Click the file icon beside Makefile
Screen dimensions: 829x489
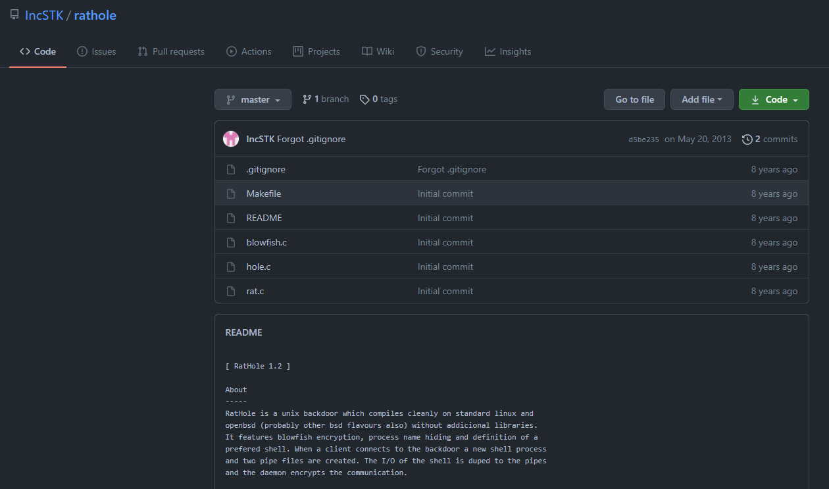coord(231,194)
